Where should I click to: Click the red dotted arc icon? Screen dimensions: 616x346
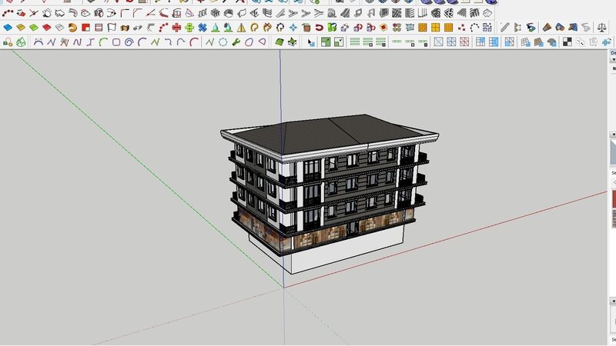[x=163, y=27]
